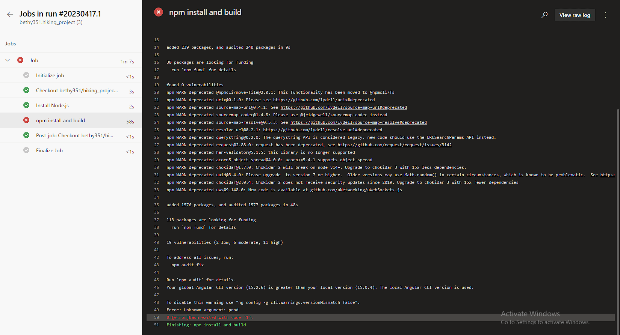Click the highlighted error line 50
This screenshot has width=620, height=335.
(209, 317)
